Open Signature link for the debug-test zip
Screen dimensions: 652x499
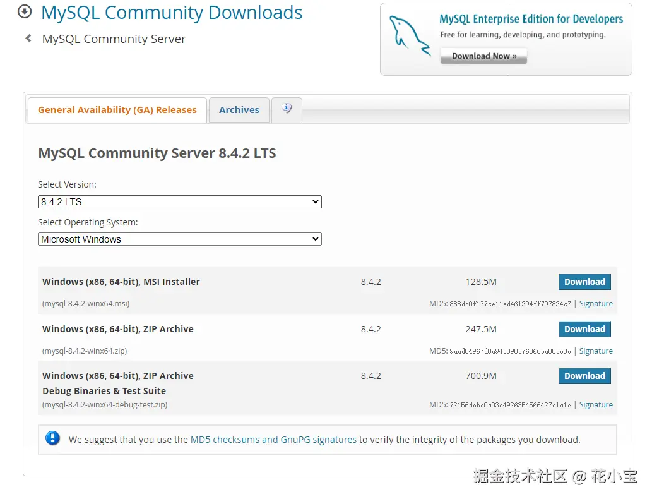pyautogui.click(x=596, y=405)
